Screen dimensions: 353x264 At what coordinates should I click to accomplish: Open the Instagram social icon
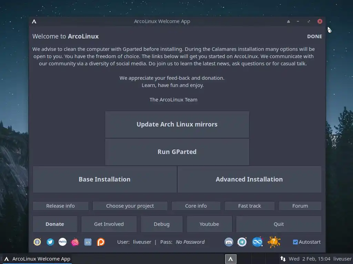tap(75, 242)
